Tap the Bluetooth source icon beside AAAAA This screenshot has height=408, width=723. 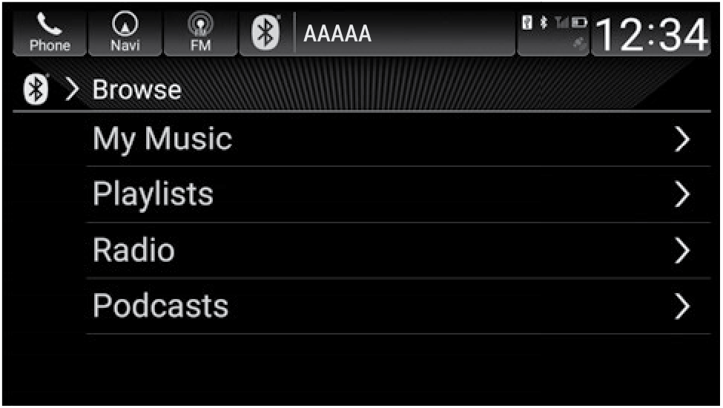pos(266,35)
